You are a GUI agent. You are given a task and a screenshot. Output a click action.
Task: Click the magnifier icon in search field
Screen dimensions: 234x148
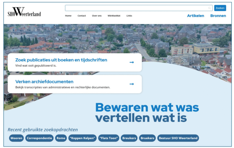210,8
